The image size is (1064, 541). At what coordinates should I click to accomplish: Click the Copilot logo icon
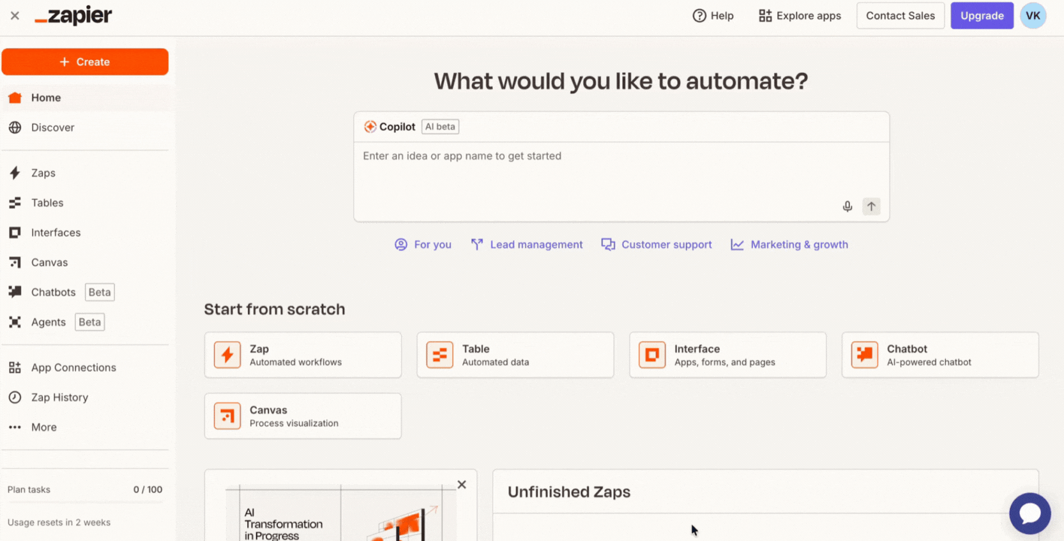370,126
